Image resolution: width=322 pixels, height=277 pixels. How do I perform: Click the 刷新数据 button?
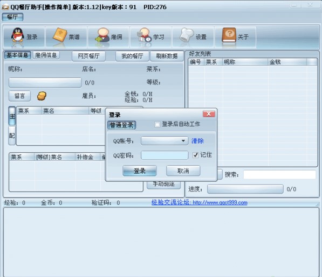167,56
